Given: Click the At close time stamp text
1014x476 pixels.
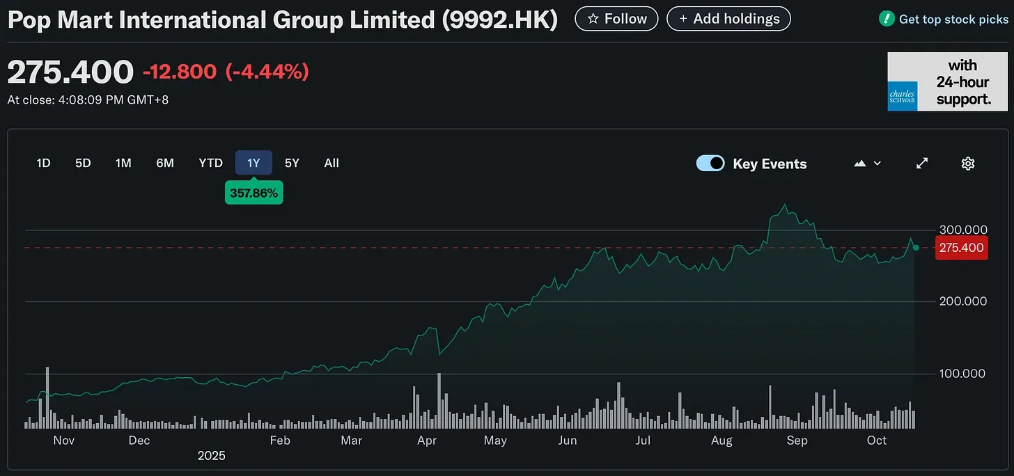Looking at the screenshot, I should pyautogui.click(x=88, y=100).
